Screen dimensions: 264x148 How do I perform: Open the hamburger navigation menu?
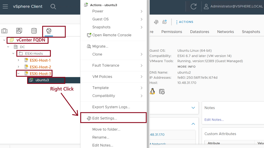[5, 6]
